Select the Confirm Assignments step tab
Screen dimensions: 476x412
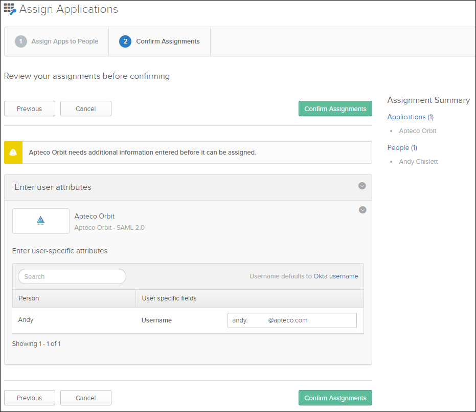point(160,41)
